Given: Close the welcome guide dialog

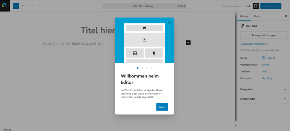Looking at the screenshot, I should pyautogui.click(x=169, y=22).
